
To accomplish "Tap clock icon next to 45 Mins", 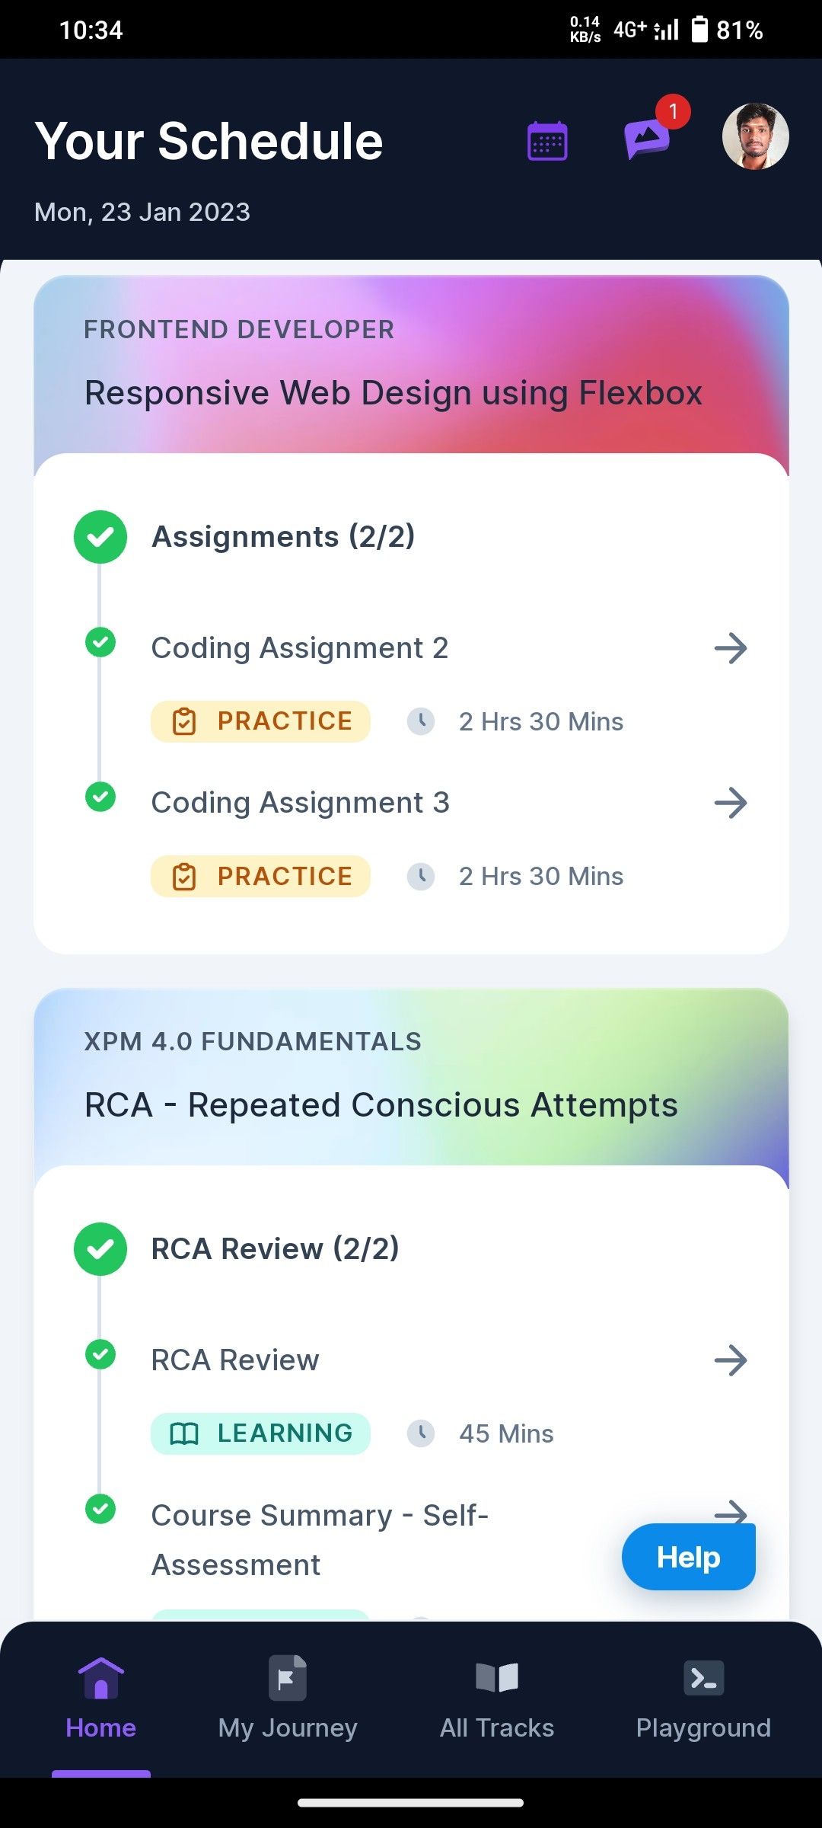I will pos(421,1433).
